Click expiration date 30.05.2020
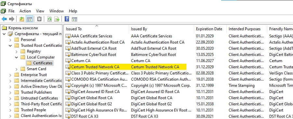Viewport: 293px width, 119px height. tap(205, 48)
